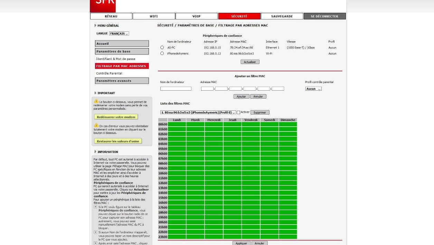Open the SAUVEGARDE tab
This screenshot has width=434, height=245.
click(282, 16)
